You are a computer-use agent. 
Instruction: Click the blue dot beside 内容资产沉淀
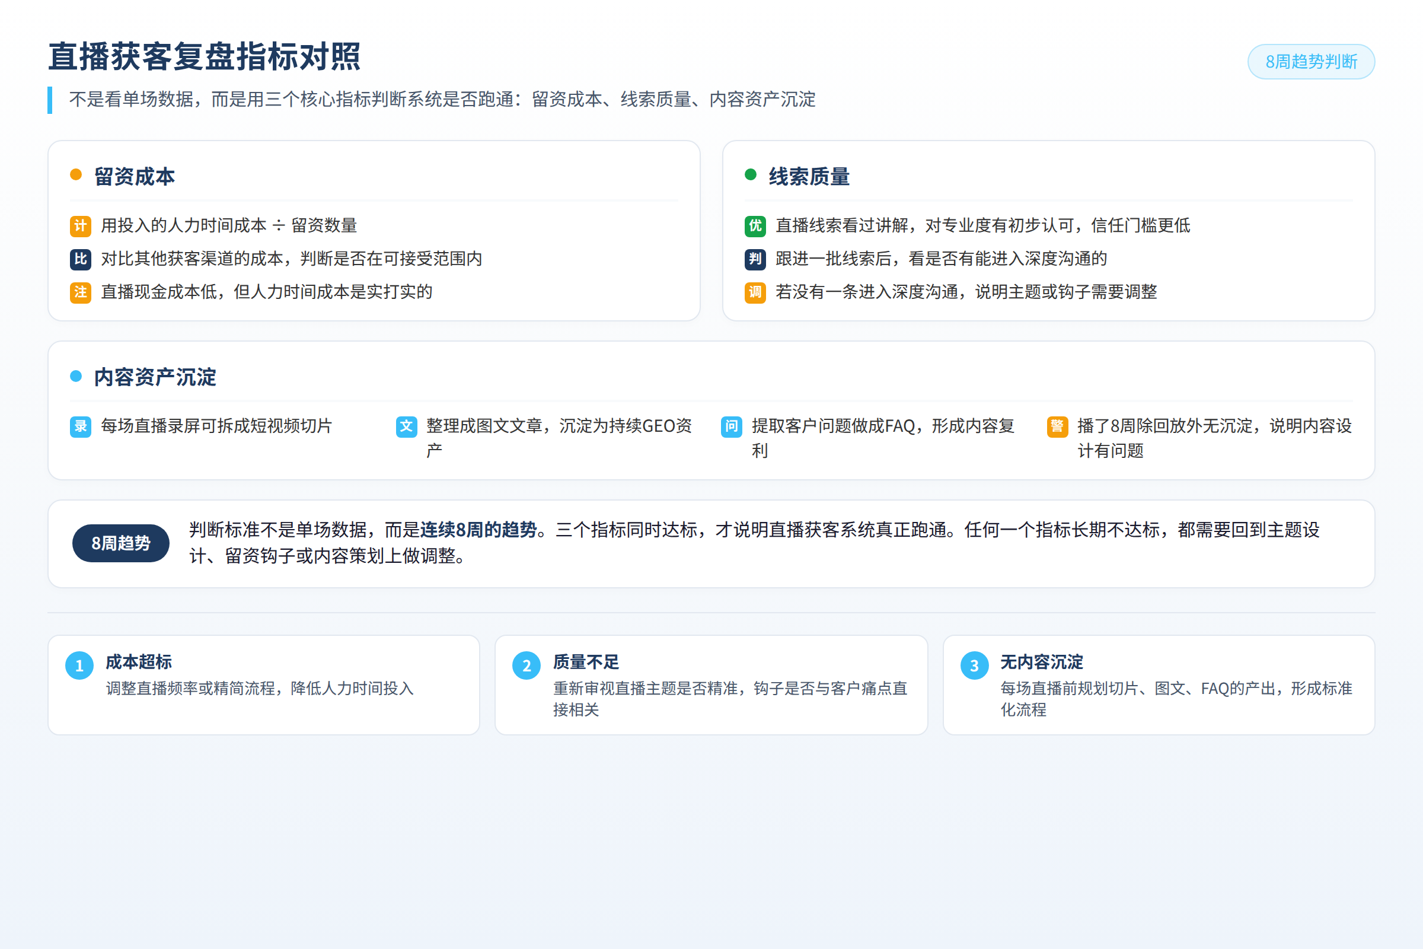[76, 376]
